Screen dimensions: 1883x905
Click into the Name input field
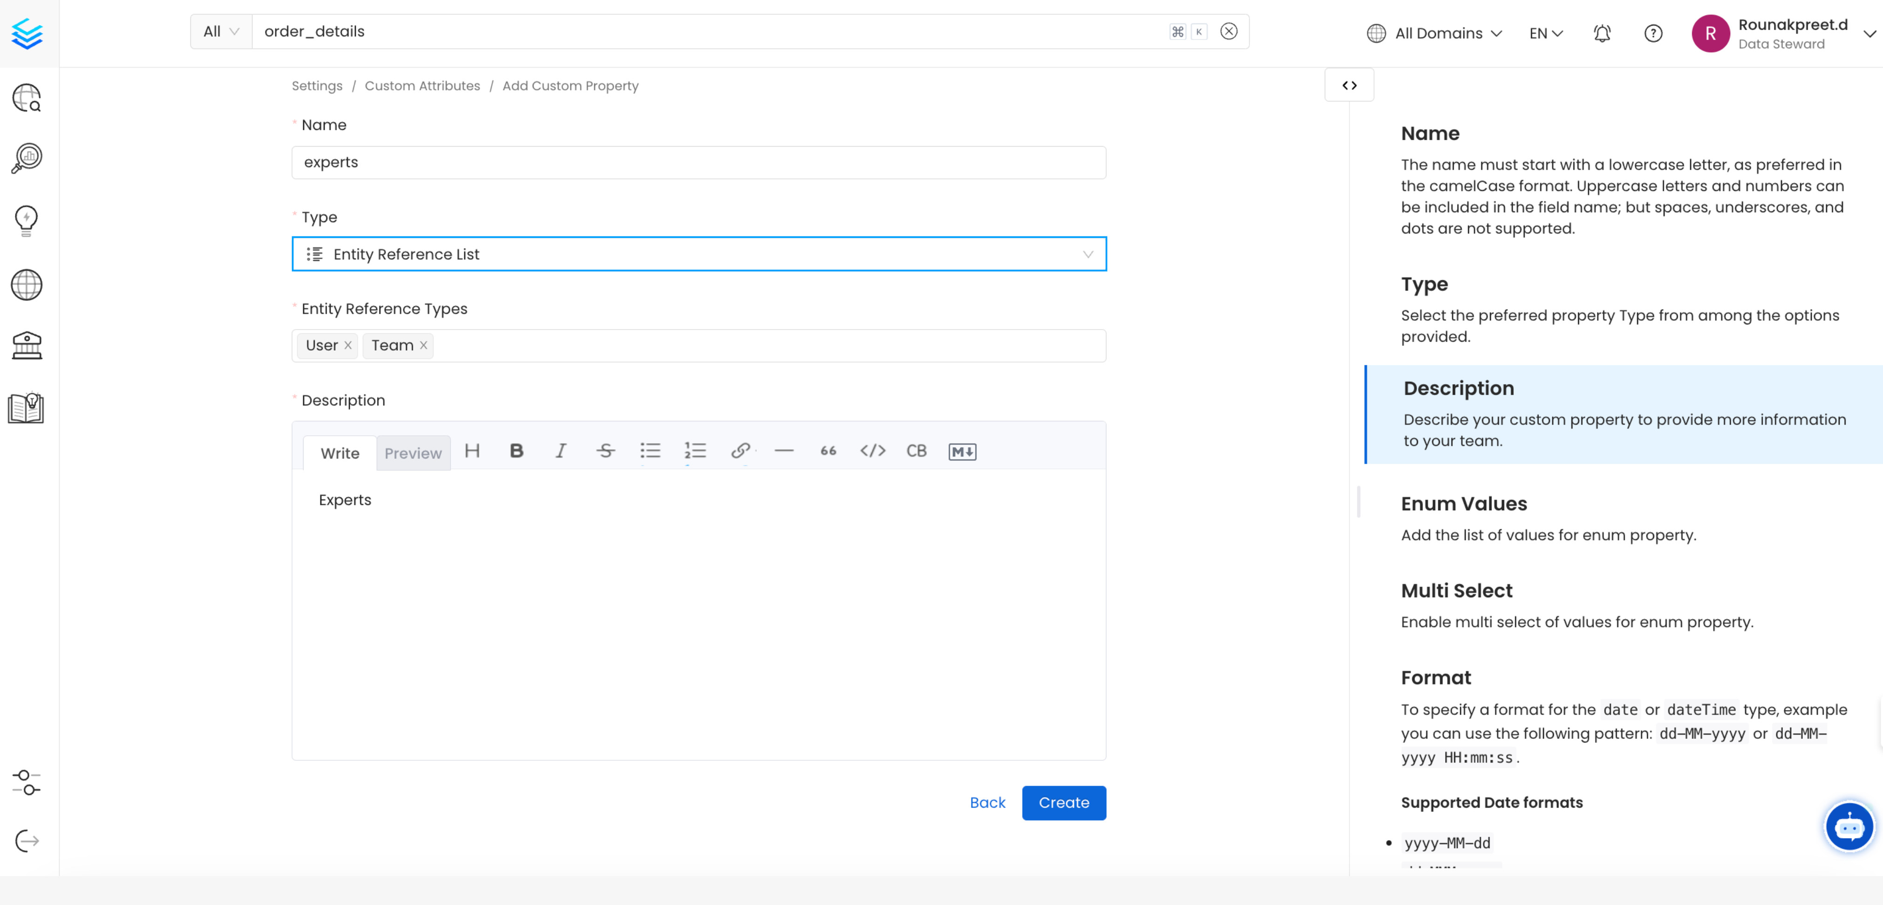point(698,162)
